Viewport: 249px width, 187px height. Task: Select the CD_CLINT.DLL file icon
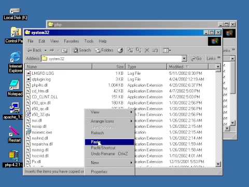(29, 97)
